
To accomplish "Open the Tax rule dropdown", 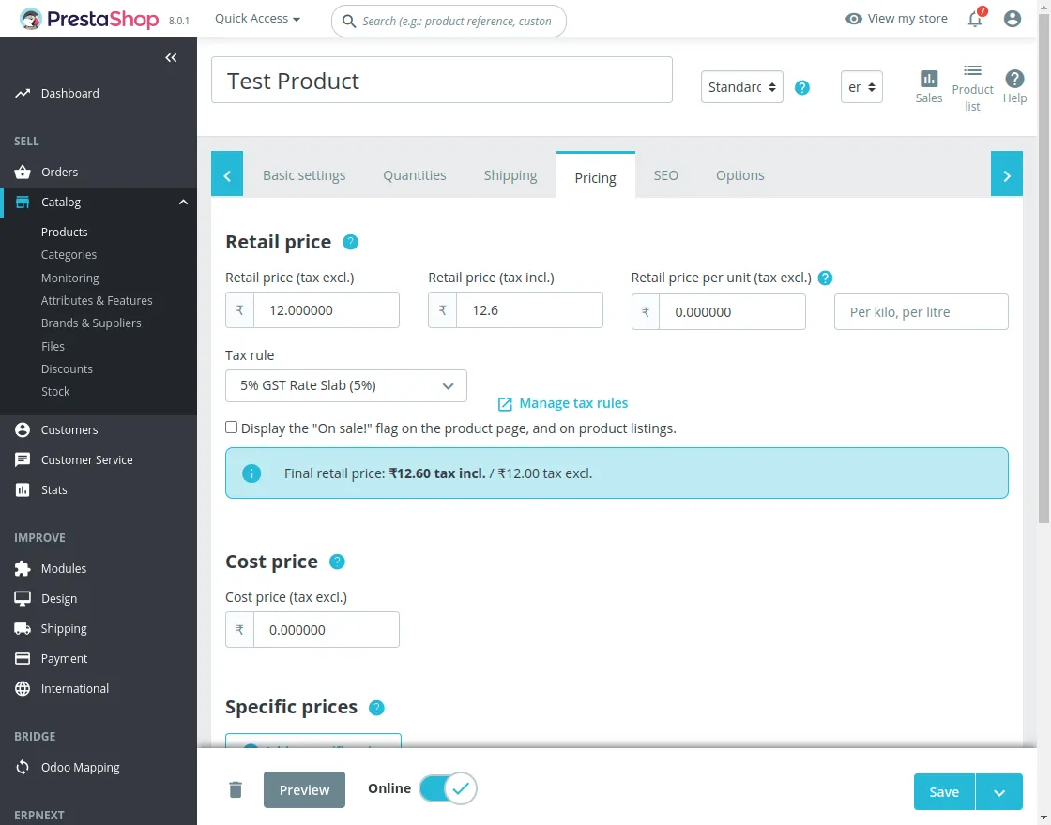I will [346, 385].
